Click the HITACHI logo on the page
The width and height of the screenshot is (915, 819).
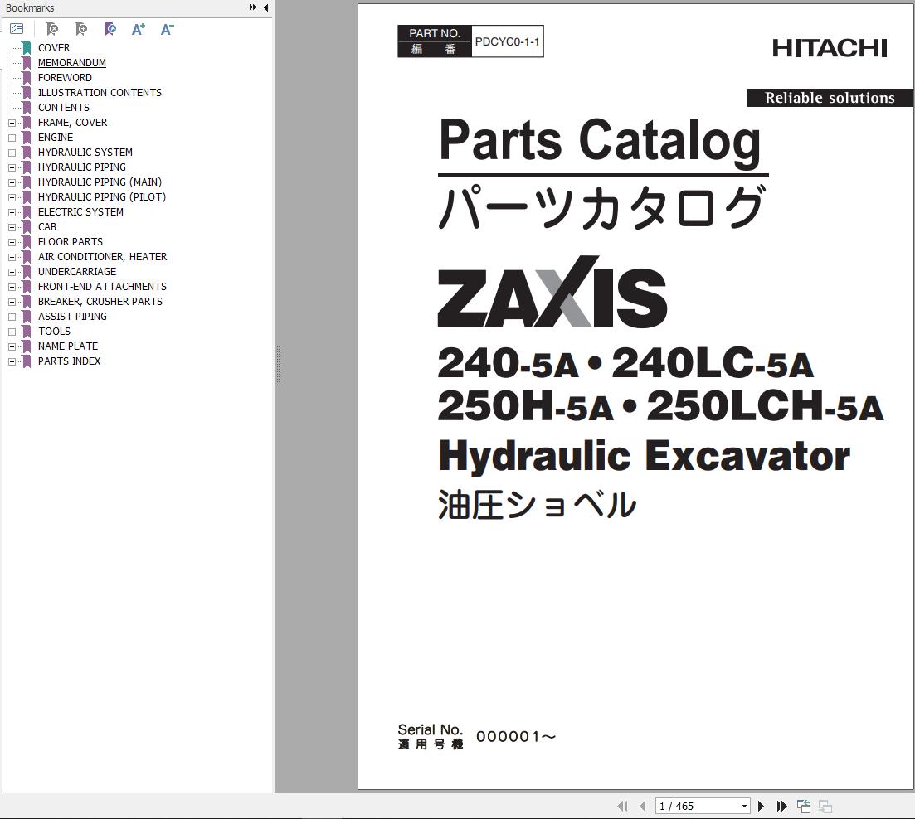point(830,48)
